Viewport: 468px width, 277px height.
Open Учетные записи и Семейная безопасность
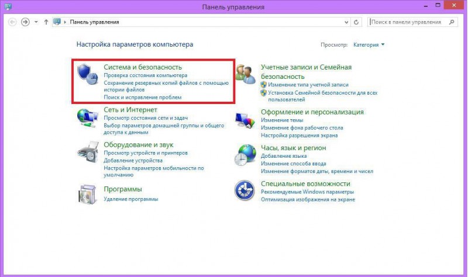pos(306,72)
